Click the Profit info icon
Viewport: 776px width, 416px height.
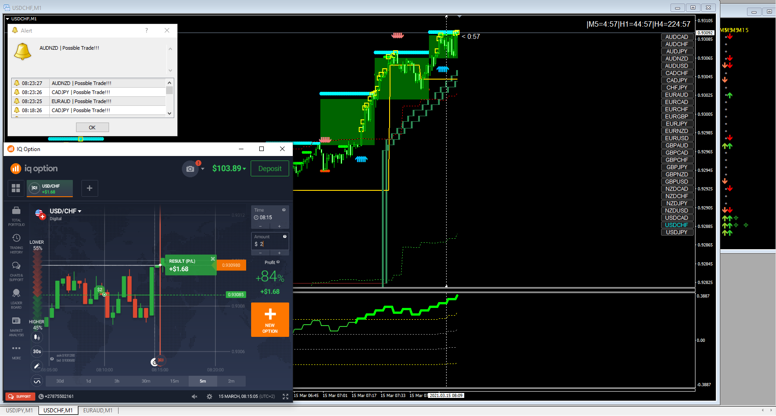[x=278, y=262]
